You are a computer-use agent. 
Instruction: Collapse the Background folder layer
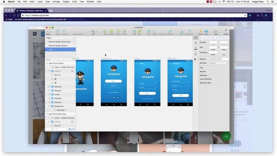pyautogui.click(x=49, y=106)
